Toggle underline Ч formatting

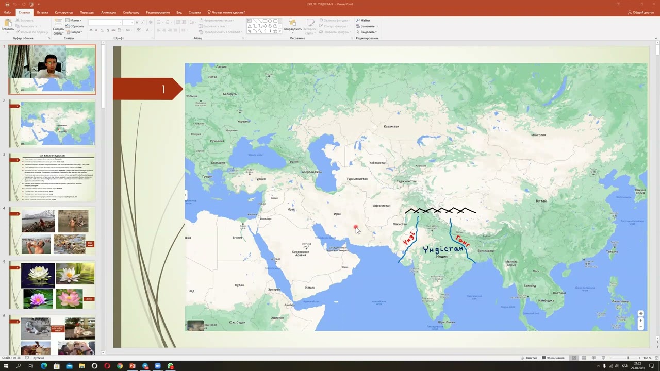[102, 30]
